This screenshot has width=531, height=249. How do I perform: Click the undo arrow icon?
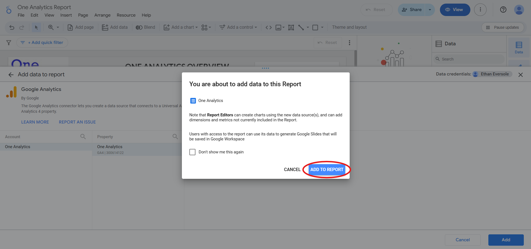point(12,27)
